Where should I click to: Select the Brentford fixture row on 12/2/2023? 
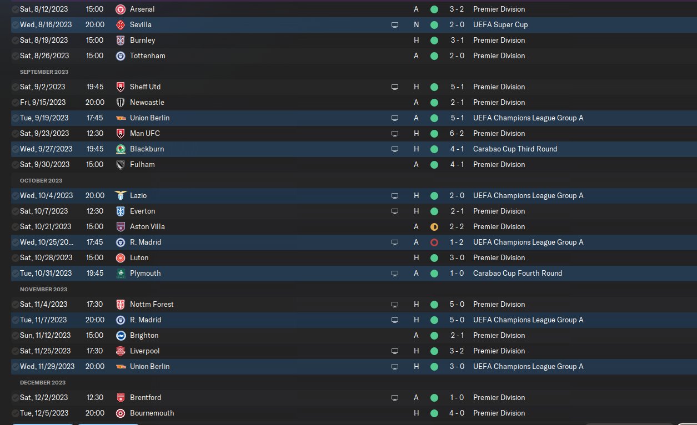(278, 398)
